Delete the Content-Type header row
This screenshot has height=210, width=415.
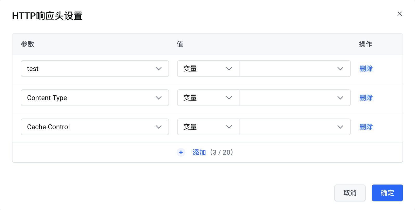coord(366,98)
